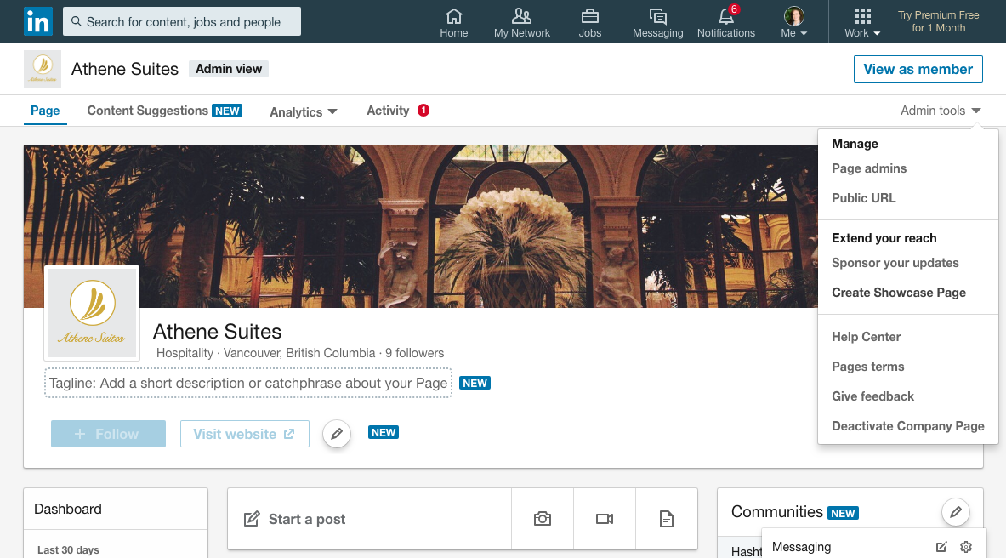
Task: Open the Messaging nav icon
Action: pos(657,22)
